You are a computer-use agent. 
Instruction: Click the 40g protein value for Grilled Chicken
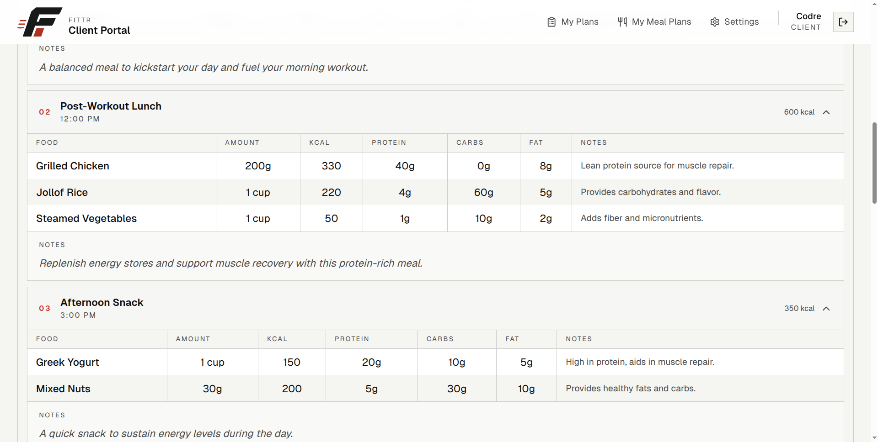405,166
